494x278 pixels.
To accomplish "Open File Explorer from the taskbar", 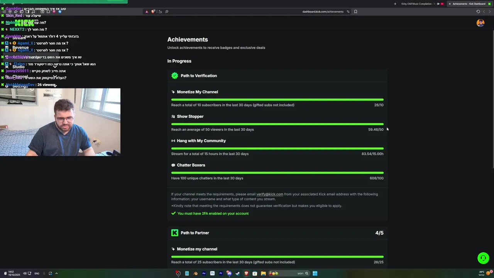I will 263,273.
